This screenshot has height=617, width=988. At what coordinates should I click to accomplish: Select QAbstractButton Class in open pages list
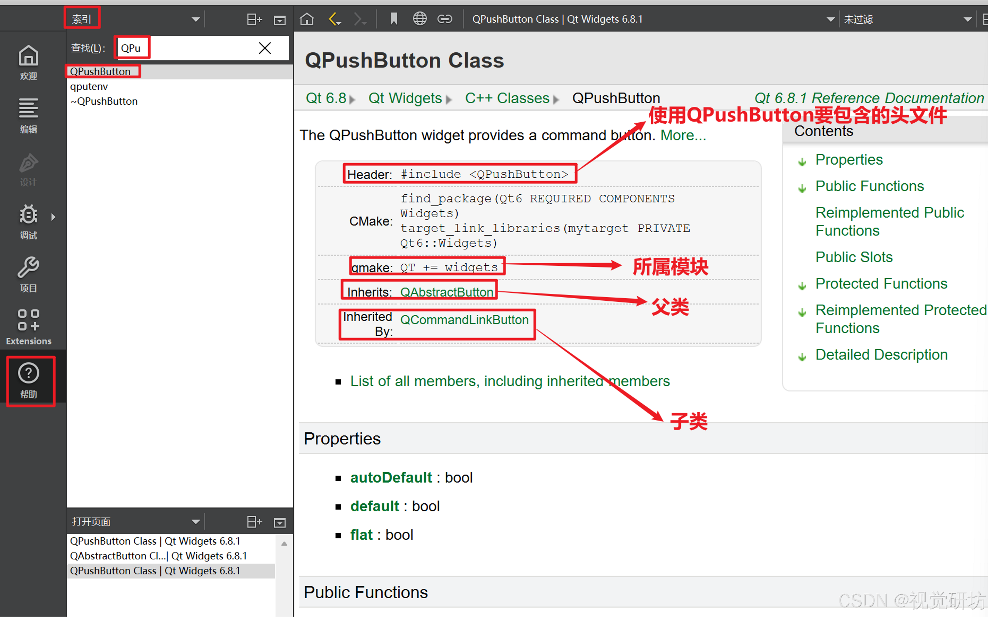click(x=158, y=556)
